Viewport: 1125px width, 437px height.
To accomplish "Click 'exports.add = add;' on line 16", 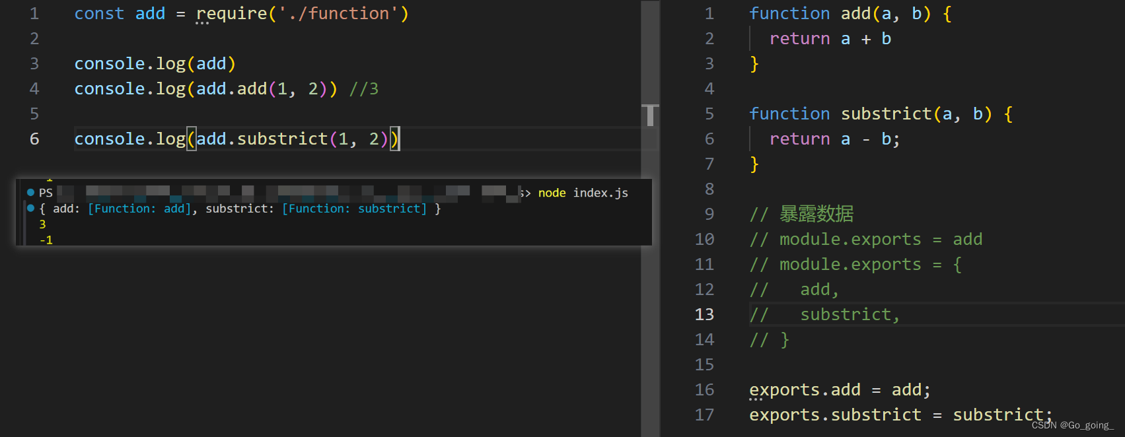I will 840,390.
